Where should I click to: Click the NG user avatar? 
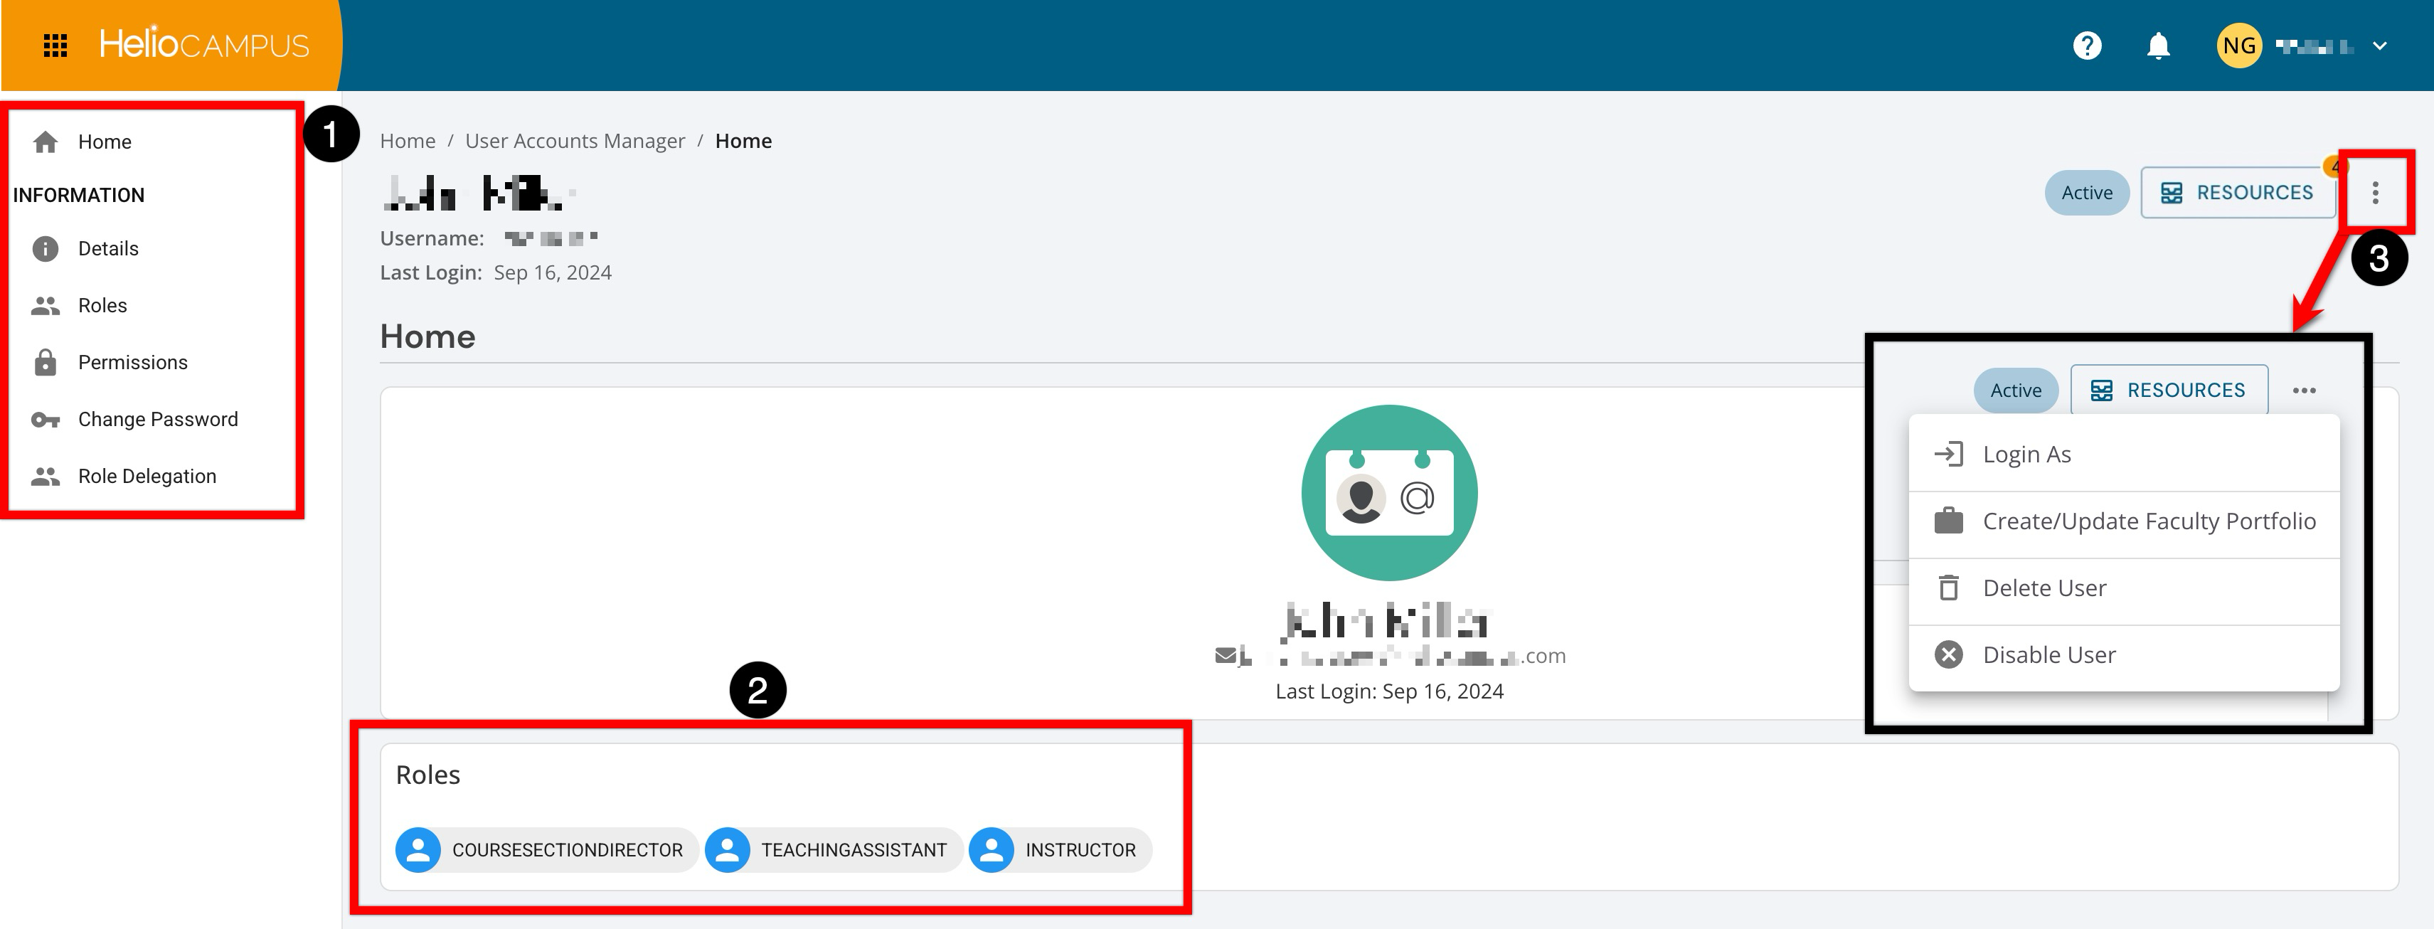tap(2238, 46)
